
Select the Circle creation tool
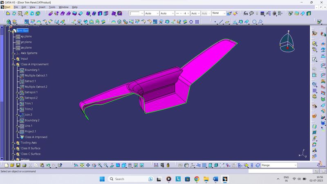pos(254,22)
